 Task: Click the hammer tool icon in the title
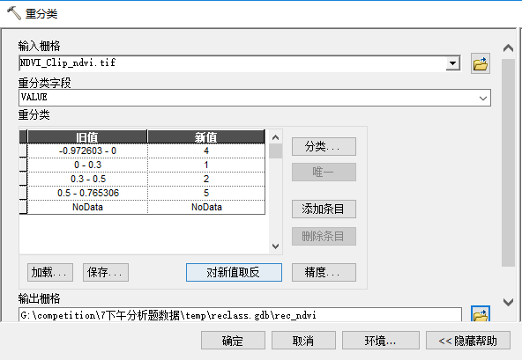pyautogui.click(x=14, y=13)
